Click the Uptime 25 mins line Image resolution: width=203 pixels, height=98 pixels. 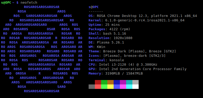click(x=104, y=25)
